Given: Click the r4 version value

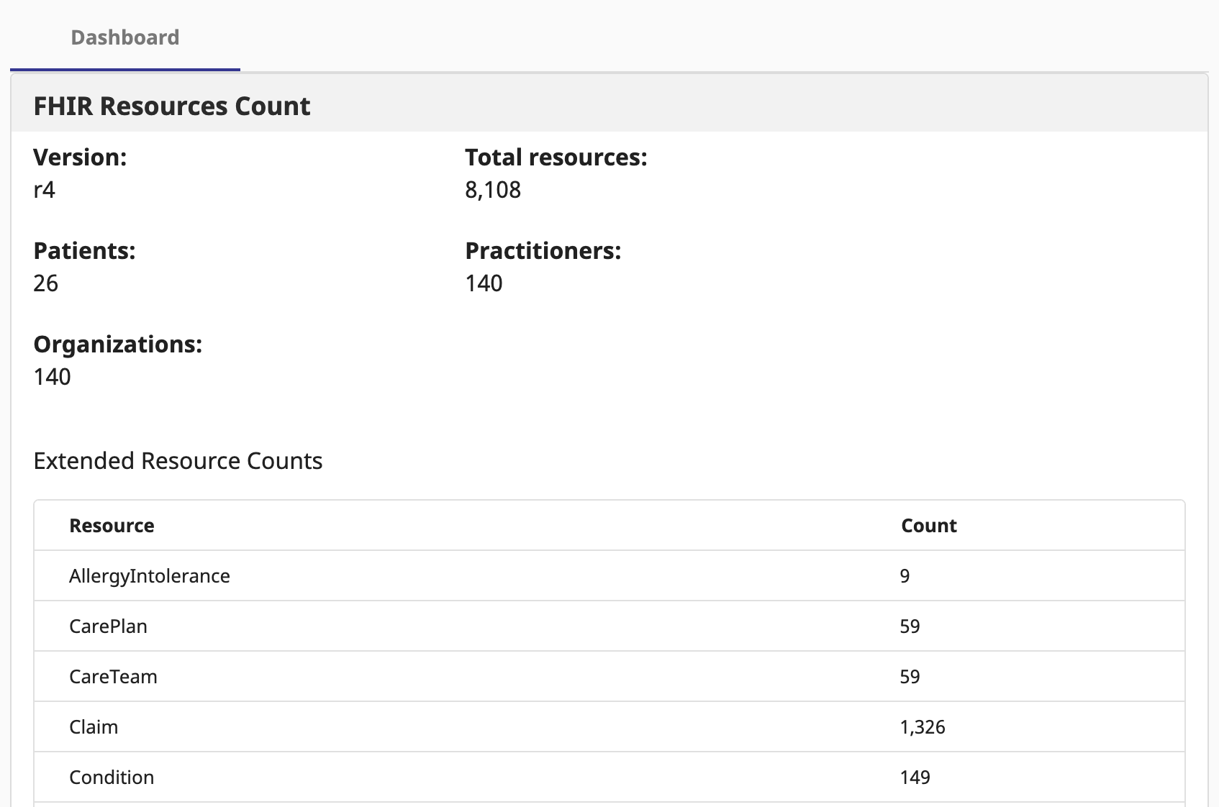Looking at the screenshot, I should click(45, 190).
